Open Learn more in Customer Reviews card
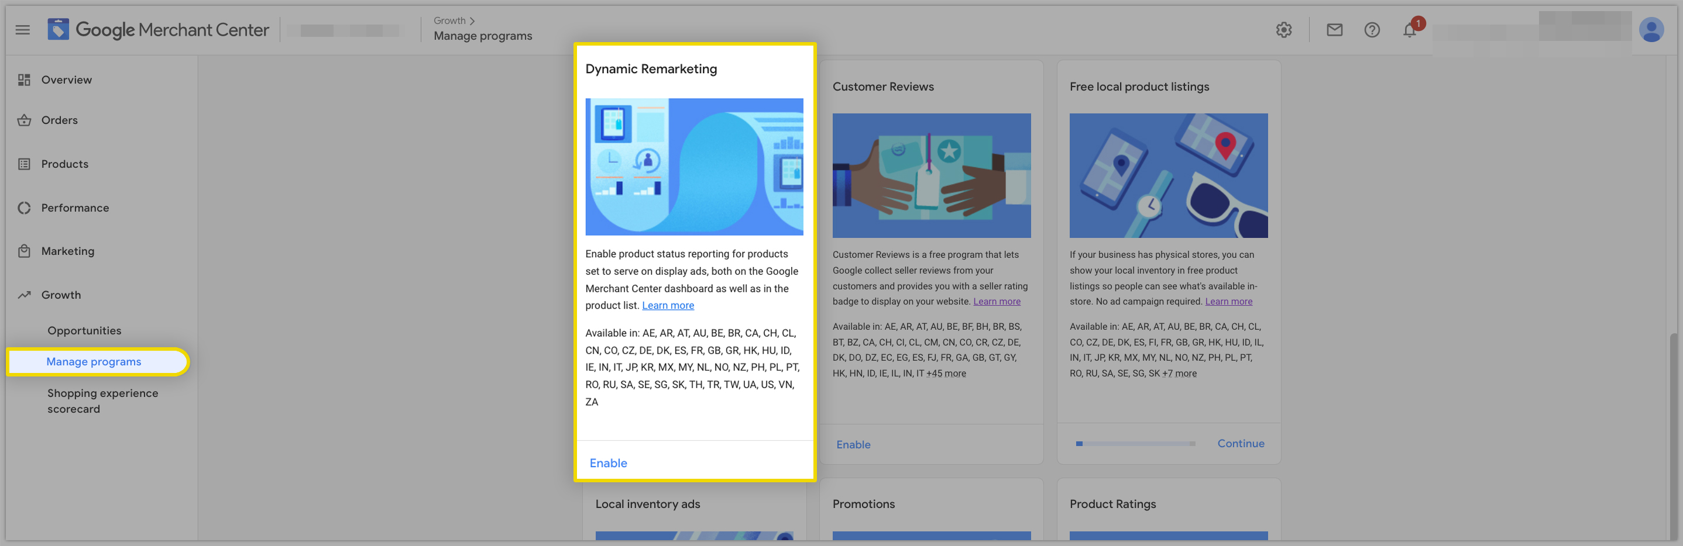 click(x=997, y=302)
